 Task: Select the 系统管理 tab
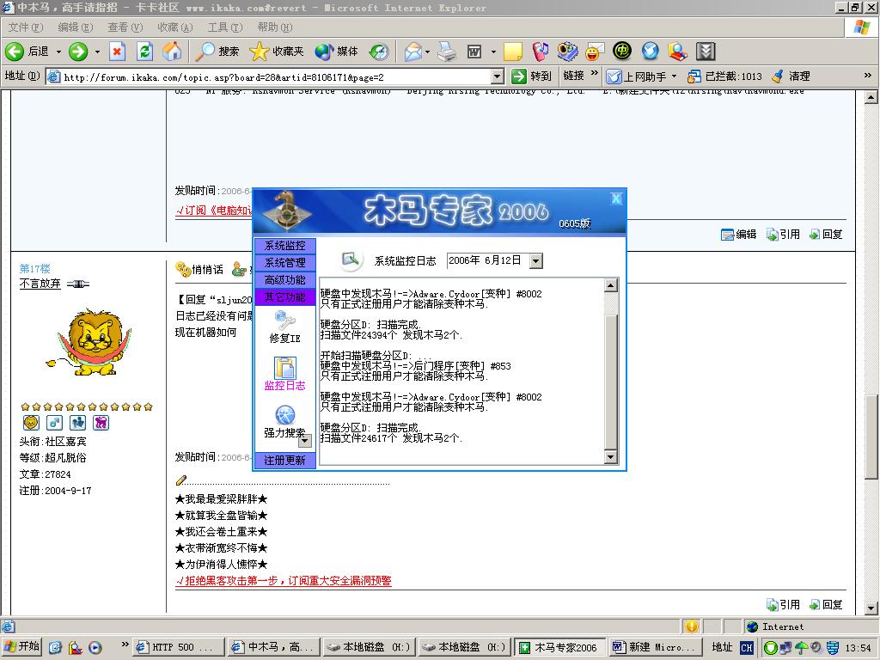tap(285, 263)
